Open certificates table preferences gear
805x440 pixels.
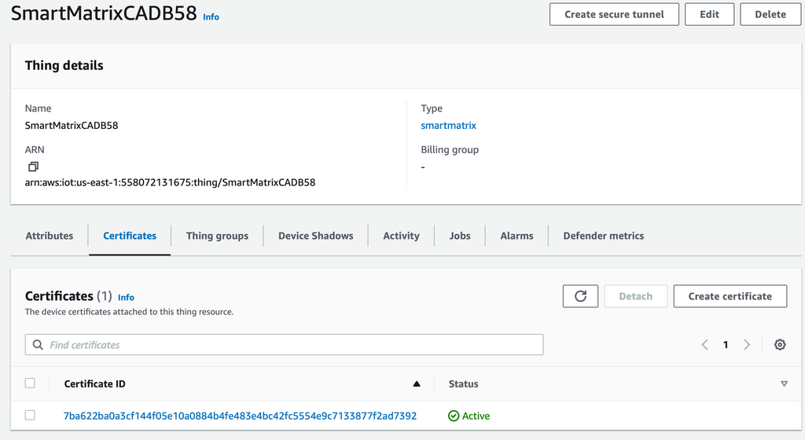[x=780, y=345]
